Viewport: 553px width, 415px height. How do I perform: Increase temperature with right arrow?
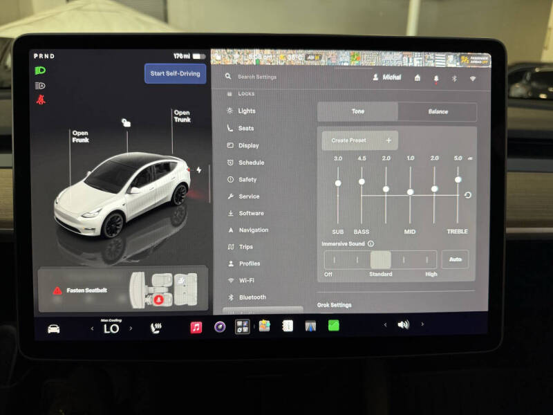[x=131, y=328]
